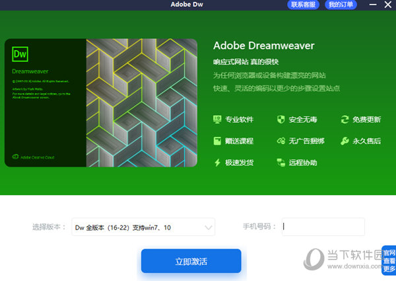
Task: Minimize the Adobe Dw window
Action: tap(372, 5)
